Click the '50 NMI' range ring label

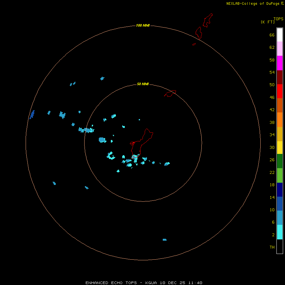(143, 84)
